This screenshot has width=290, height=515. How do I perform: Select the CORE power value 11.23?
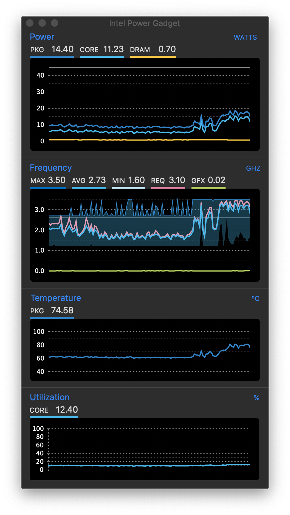[113, 49]
